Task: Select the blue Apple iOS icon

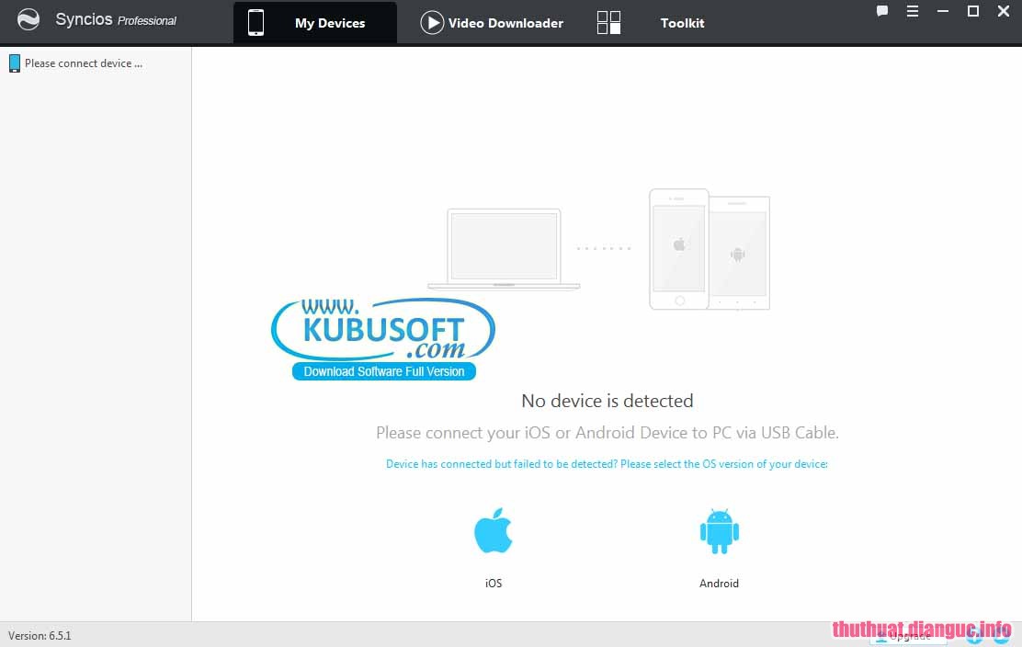Action: [494, 530]
